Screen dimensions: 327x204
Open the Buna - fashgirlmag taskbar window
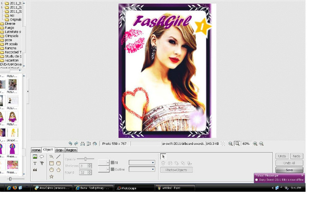[93, 188]
